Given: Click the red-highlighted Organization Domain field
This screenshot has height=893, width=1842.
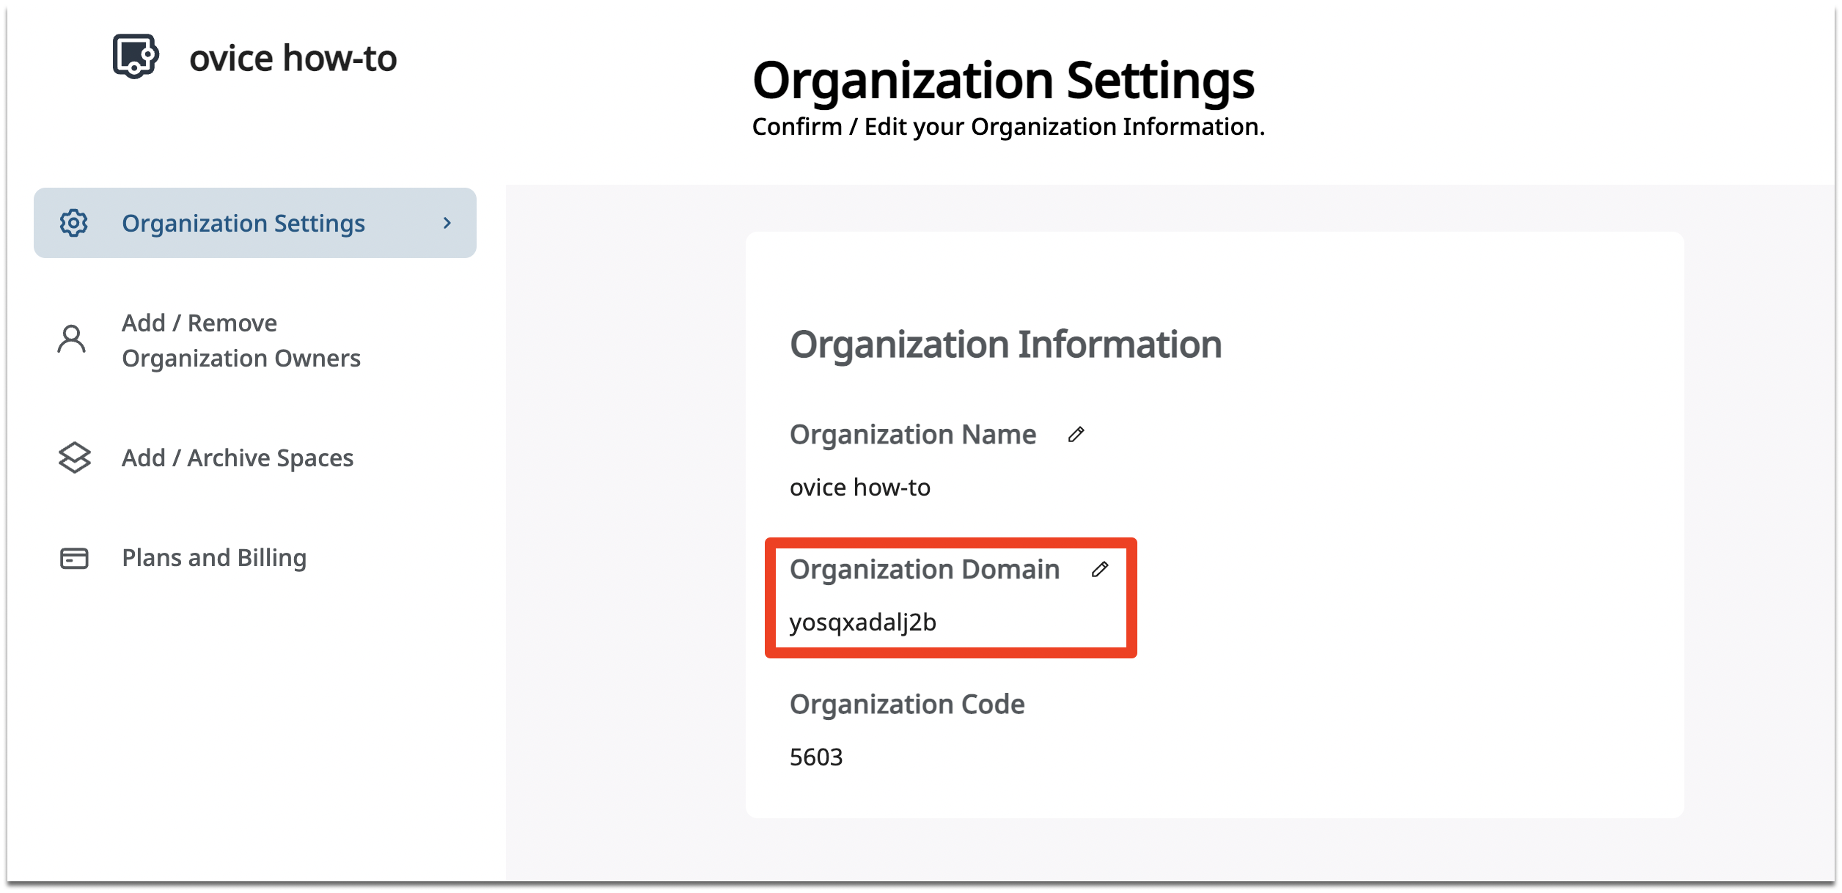Looking at the screenshot, I should (x=951, y=595).
